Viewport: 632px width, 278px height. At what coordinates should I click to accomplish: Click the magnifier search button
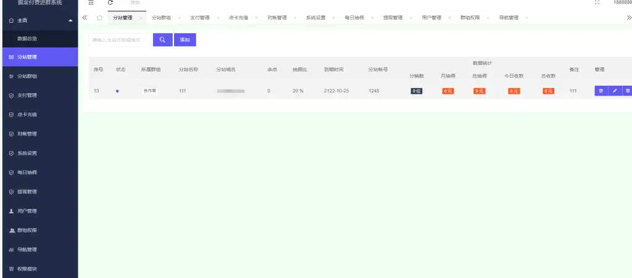pyautogui.click(x=162, y=40)
